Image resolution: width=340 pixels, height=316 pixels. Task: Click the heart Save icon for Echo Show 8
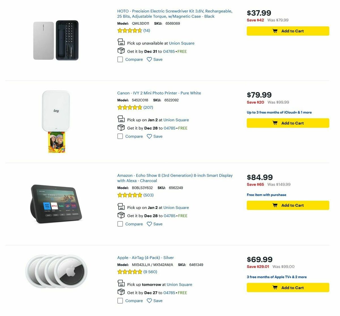click(x=149, y=224)
